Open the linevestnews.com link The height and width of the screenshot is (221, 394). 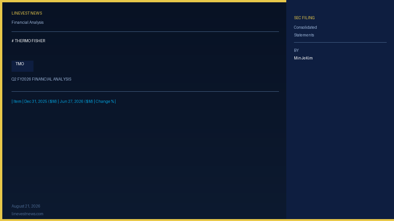[27, 214]
